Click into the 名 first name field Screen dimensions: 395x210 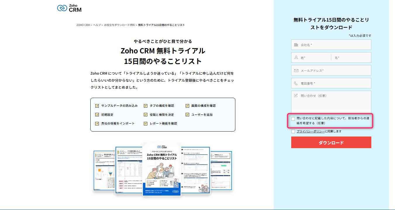352,58
